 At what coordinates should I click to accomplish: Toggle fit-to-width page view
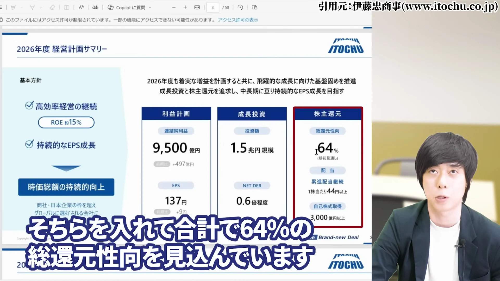pyautogui.click(x=197, y=7)
